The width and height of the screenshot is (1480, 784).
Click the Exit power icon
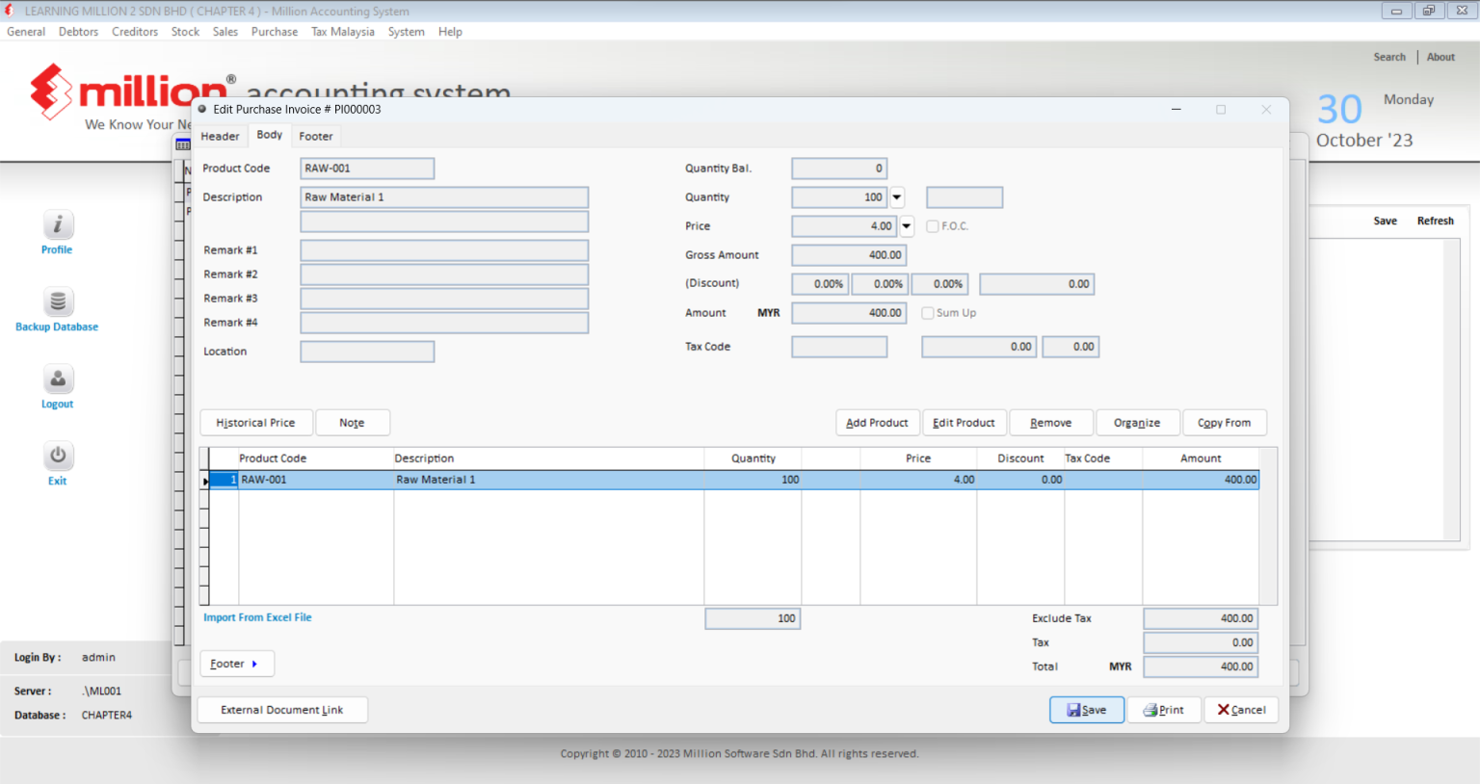[57, 455]
